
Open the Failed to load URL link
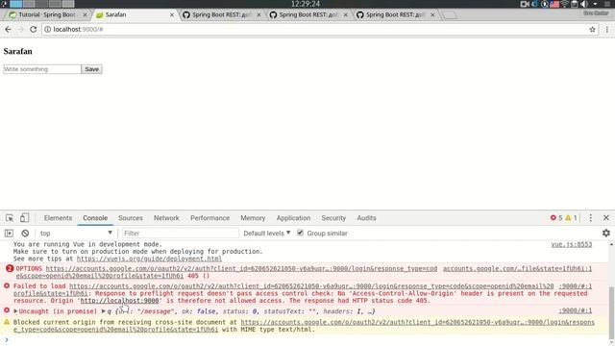(x=311, y=286)
